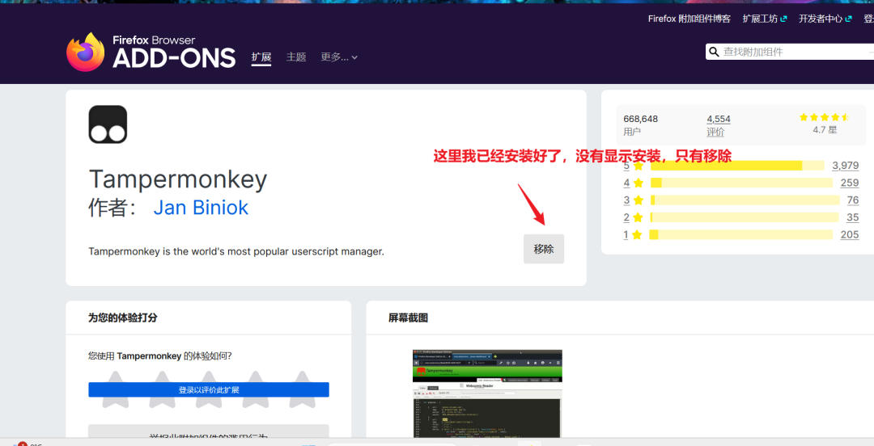Click the five-star rating progress bar
The height and width of the screenshot is (446, 874).
pyautogui.click(x=737, y=166)
